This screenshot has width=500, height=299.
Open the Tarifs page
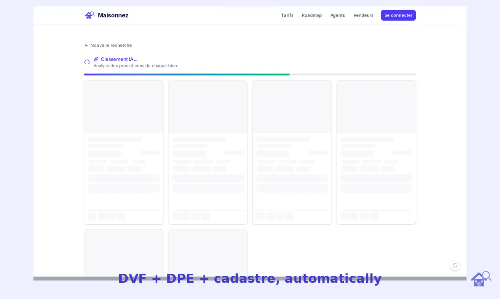(287, 15)
